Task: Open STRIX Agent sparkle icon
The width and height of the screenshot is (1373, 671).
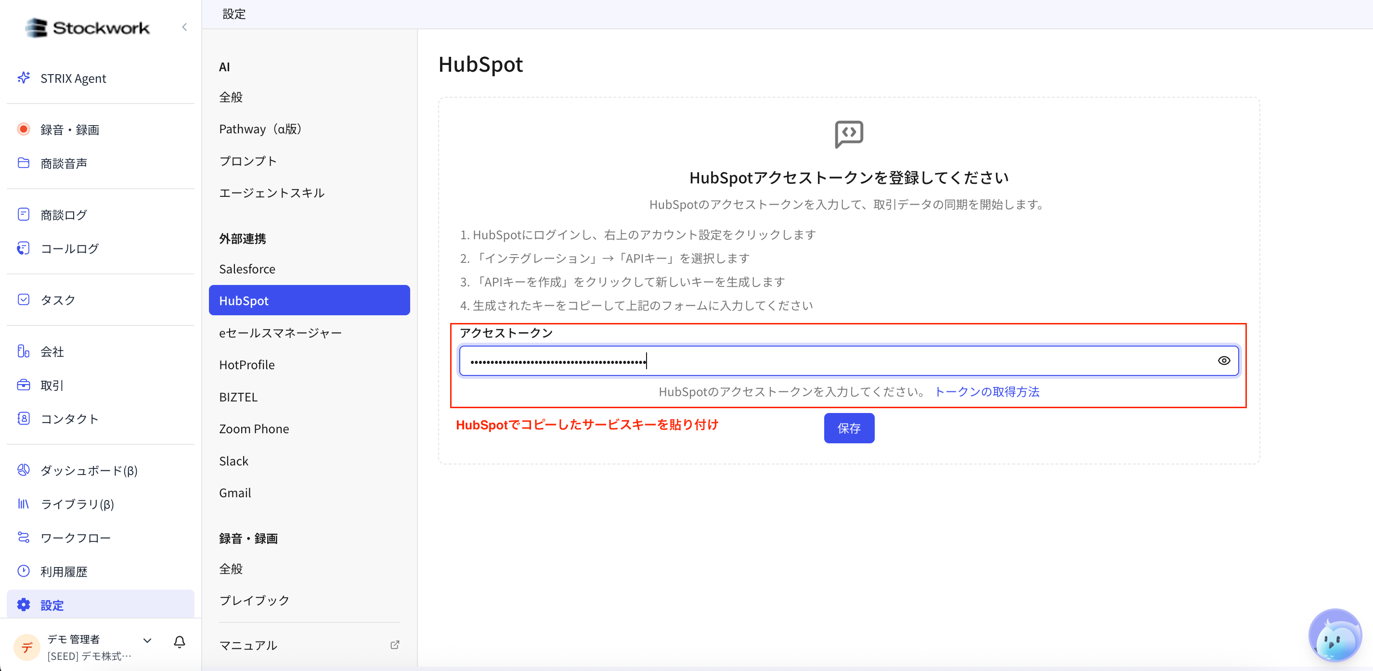Action: [x=24, y=78]
